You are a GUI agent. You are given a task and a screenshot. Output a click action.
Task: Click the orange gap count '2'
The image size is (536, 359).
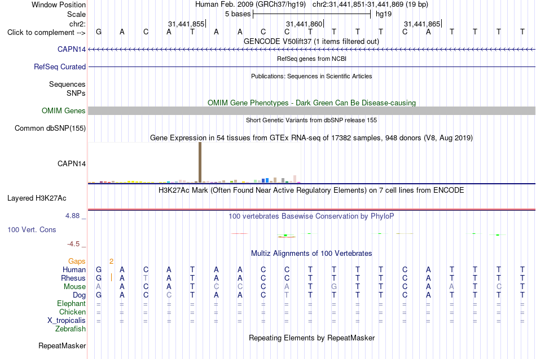(111, 262)
